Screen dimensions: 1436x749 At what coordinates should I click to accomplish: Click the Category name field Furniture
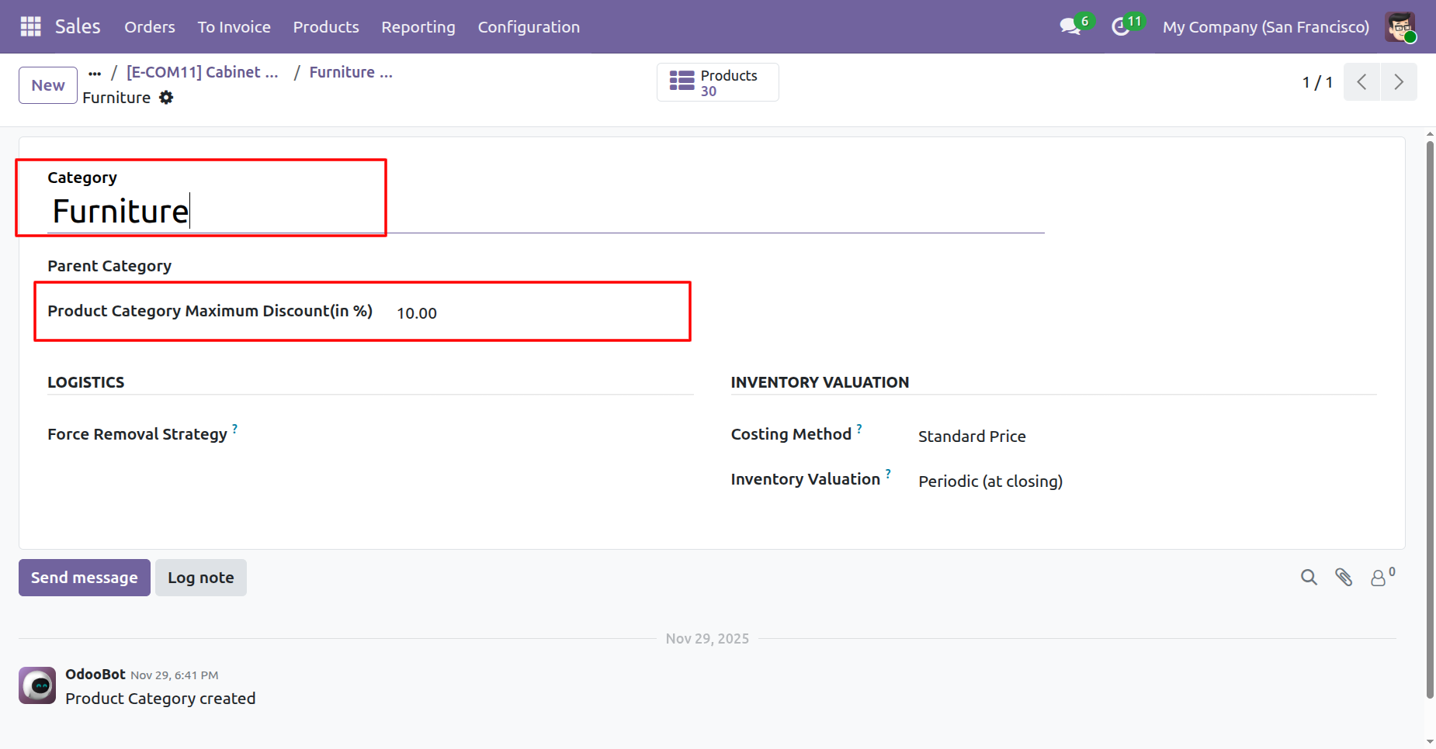(546, 212)
